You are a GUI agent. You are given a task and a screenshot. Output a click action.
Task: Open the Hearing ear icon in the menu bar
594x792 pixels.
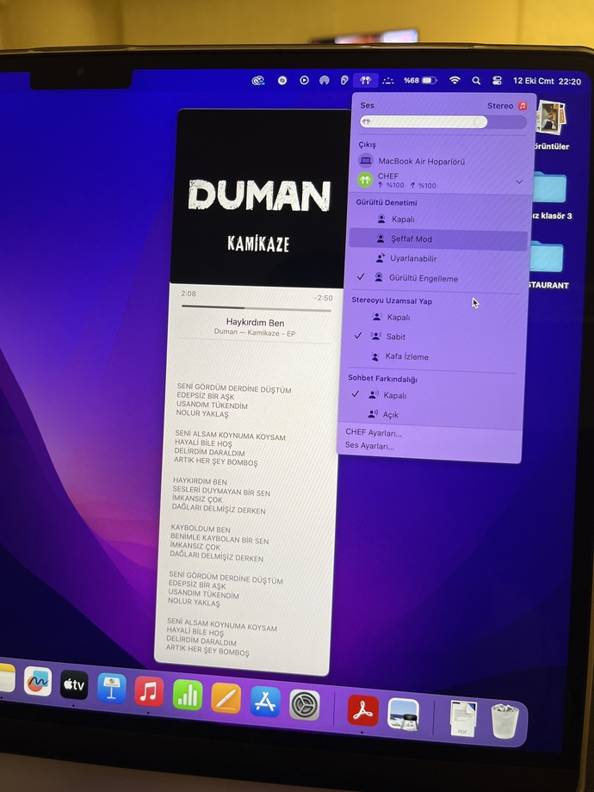click(x=344, y=80)
